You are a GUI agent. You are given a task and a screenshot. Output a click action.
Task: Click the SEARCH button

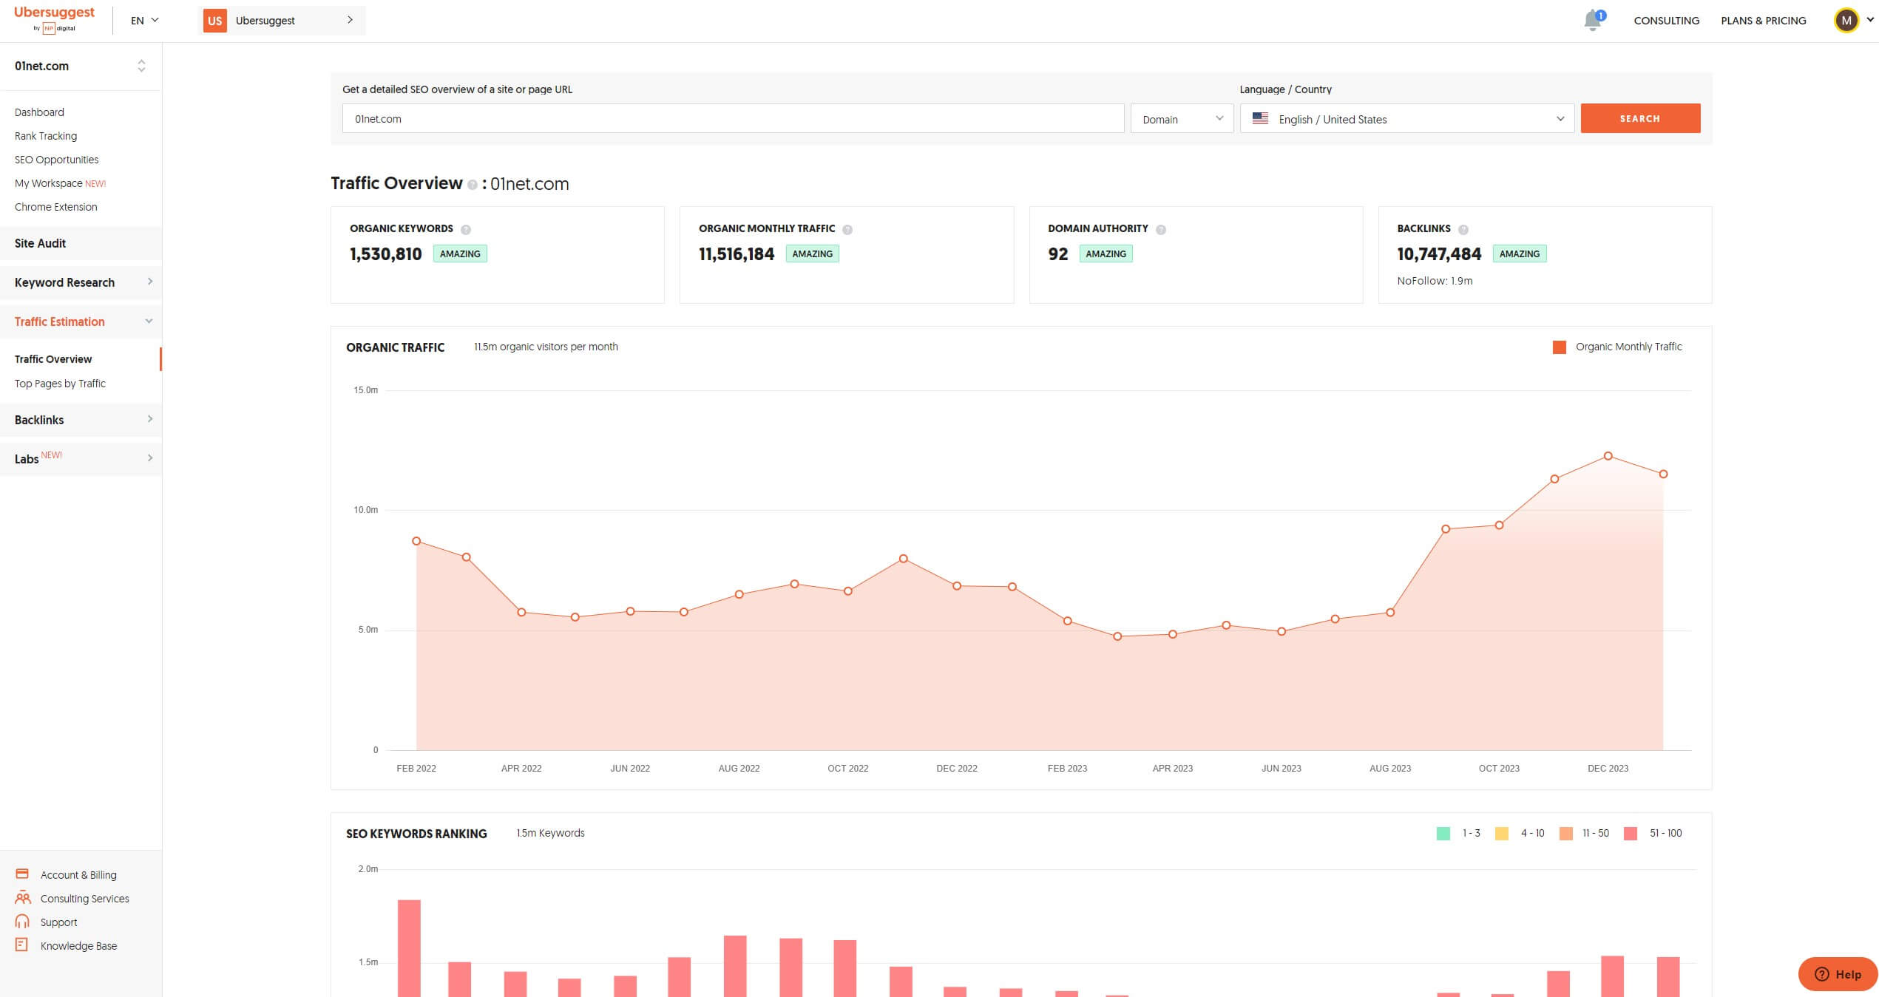(x=1640, y=118)
